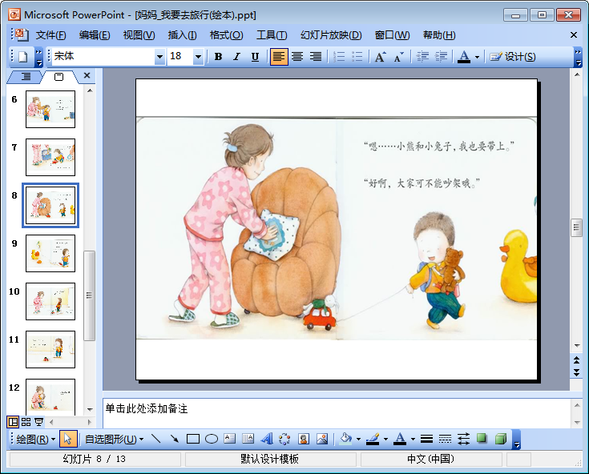Switch to Normal view icon

pyautogui.click(x=13, y=422)
